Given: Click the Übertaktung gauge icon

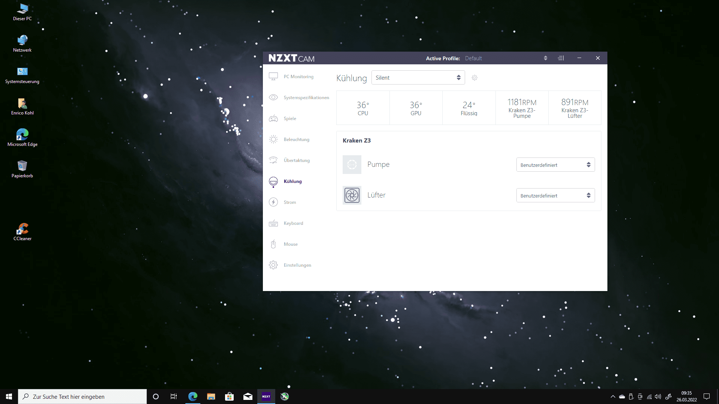Looking at the screenshot, I should pyautogui.click(x=273, y=160).
